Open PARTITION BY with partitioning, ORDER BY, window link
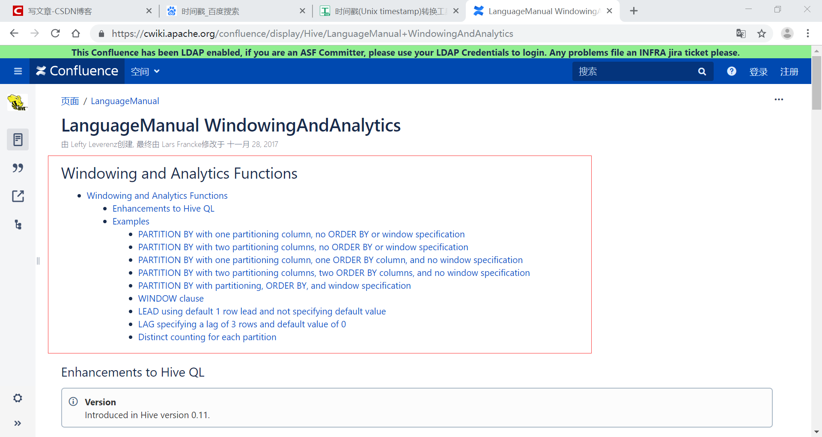 point(274,286)
